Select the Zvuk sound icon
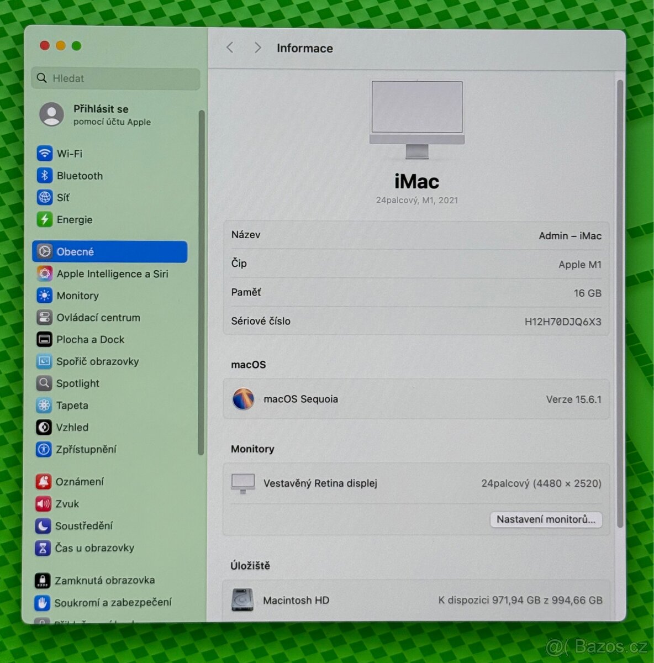Image resolution: width=654 pixels, height=663 pixels. 43,503
